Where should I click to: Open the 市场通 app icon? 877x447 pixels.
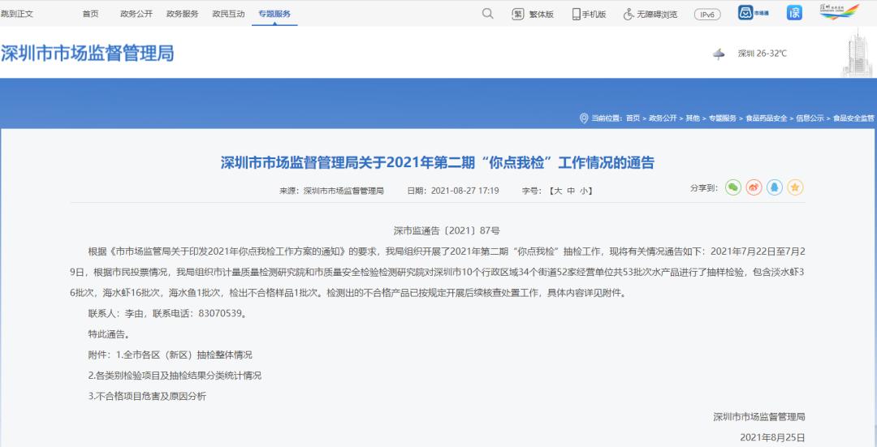coord(754,13)
